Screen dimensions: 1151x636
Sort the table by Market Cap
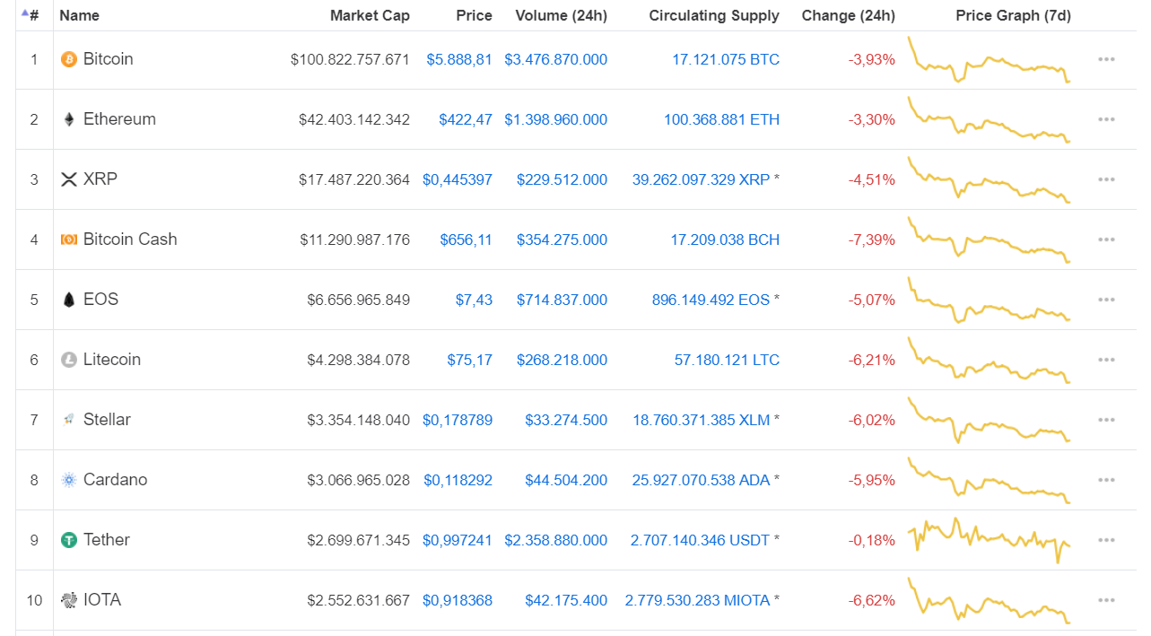tap(370, 15)
